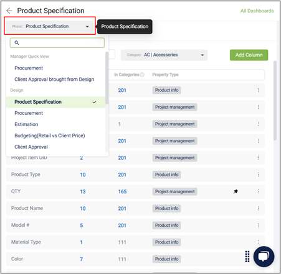Open three-dot menu for QTY row
Screen dimensions: 281x274
[x=258, y=191]
